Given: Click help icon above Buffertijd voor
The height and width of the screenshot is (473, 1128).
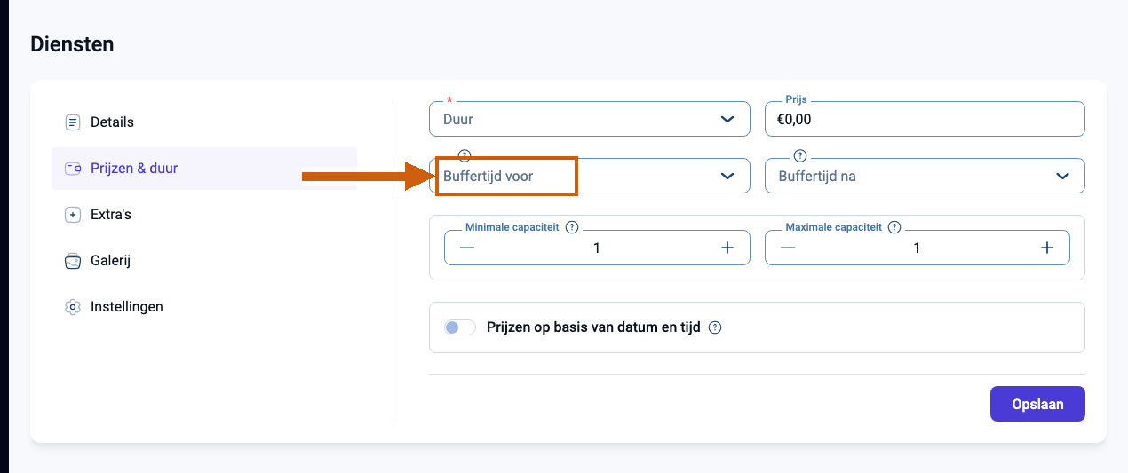Looking at the screenshot, I should tap(464, 155).
